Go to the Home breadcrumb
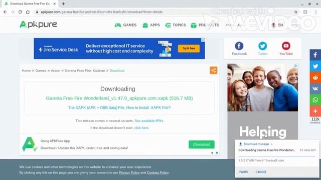321x180 pixels. (x=26, y=70)
